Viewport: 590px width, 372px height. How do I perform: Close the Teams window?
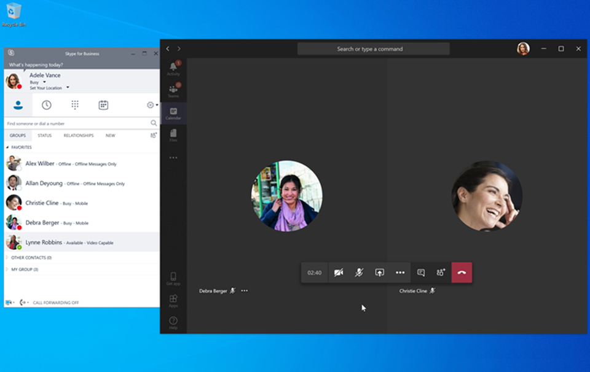click(578, 48)
